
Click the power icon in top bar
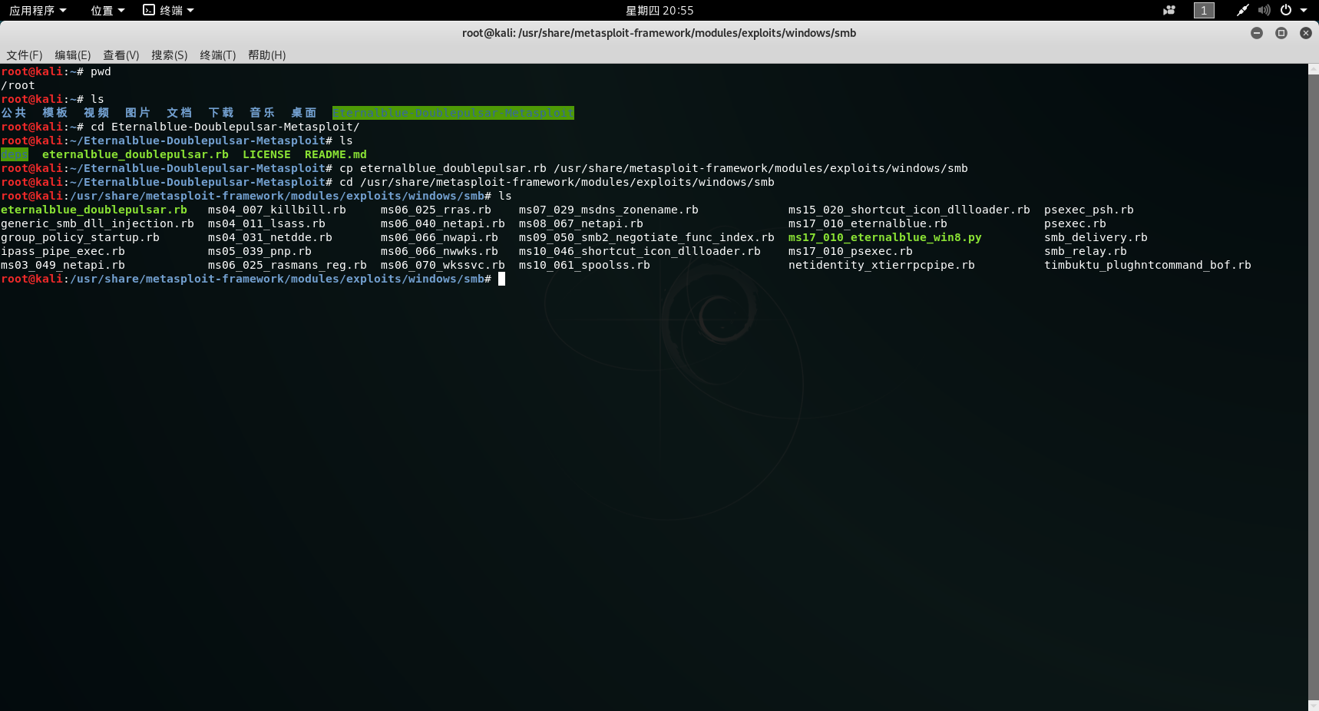click(x=1286, y=10)
